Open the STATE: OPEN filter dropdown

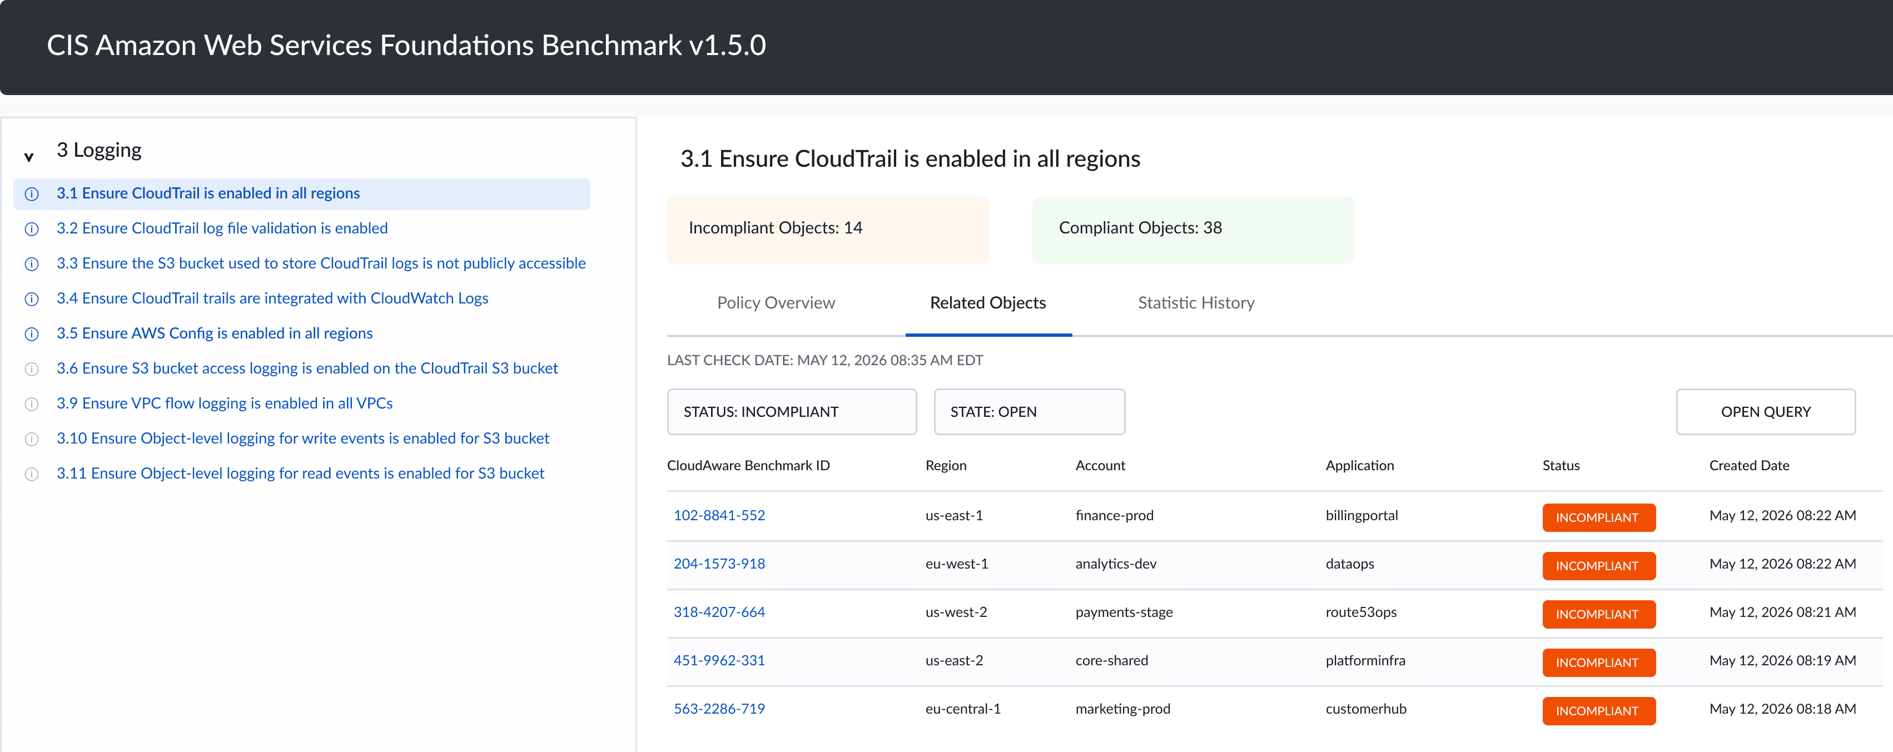pos(1029,412)
